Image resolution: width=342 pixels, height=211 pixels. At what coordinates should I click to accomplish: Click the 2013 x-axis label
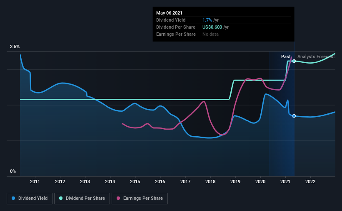click(x=85, y=182)
